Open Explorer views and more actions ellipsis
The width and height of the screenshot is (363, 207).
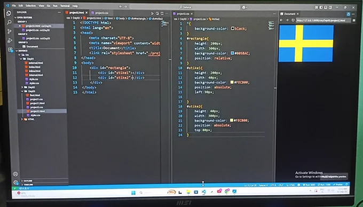tap(59, 12)
